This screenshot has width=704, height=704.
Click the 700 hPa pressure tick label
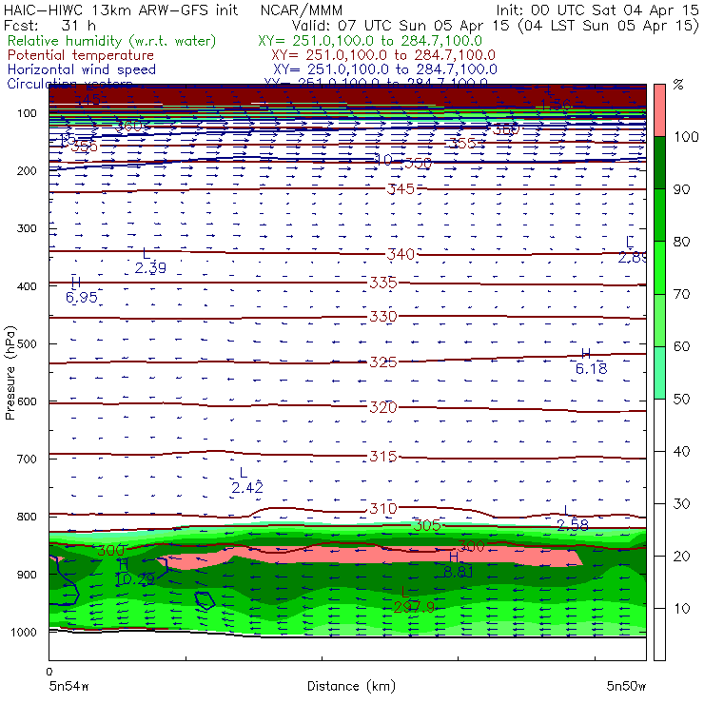click(27, 460)
